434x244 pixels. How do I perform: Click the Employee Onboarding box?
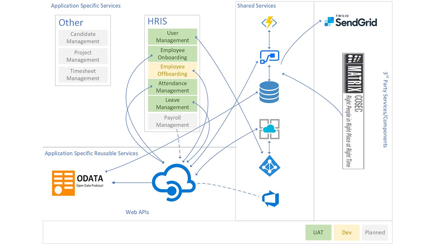click(x=173, y=54)
